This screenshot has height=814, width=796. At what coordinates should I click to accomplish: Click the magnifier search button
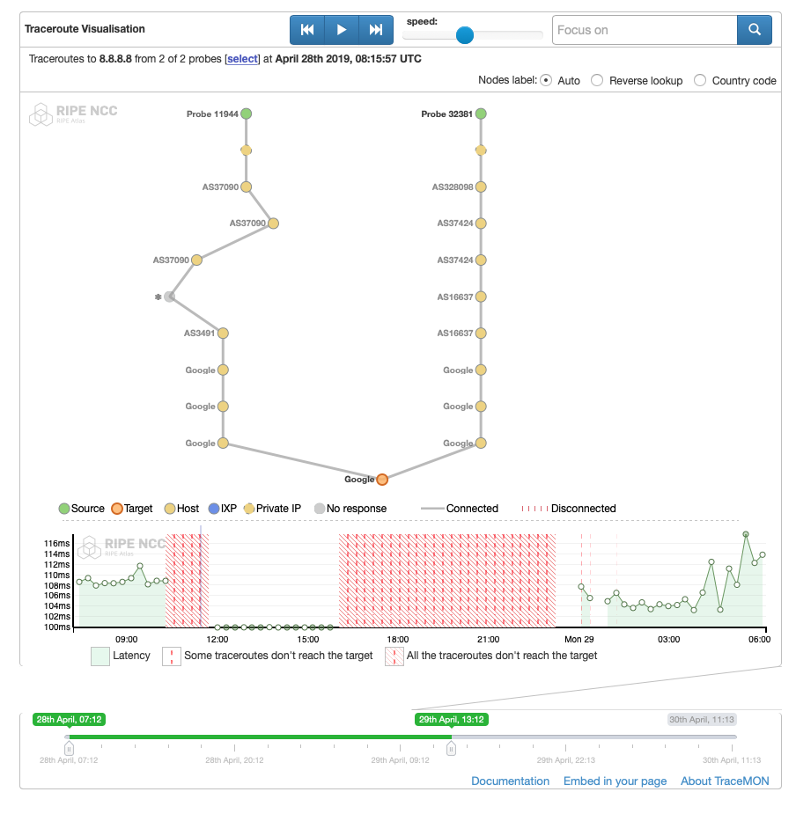pos(754,30)
